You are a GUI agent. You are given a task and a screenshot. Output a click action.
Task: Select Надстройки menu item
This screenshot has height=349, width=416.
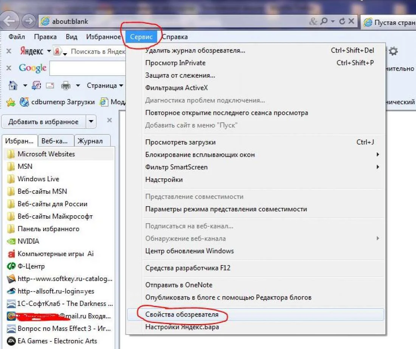(256, 180)
